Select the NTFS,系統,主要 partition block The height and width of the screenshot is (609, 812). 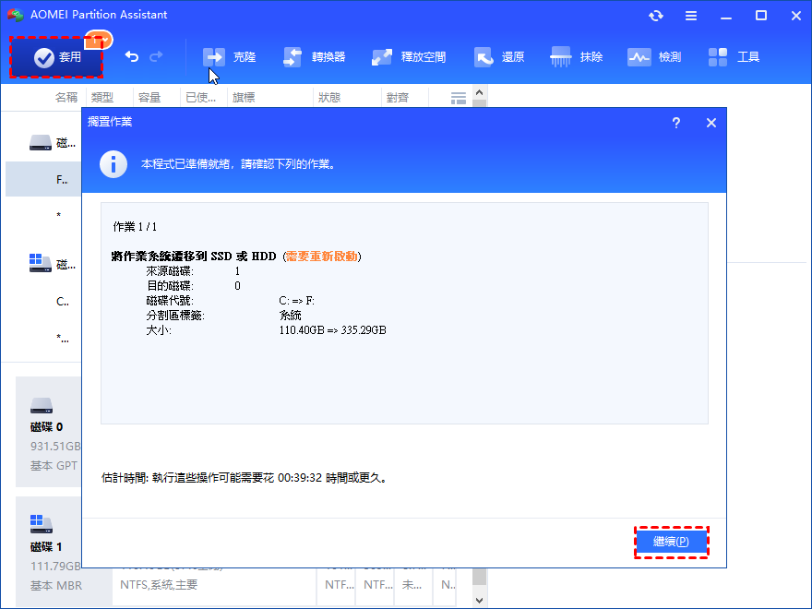[x=213, y=585]
